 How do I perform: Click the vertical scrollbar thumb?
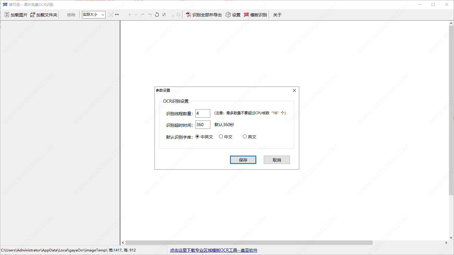[x=451, y=110]
